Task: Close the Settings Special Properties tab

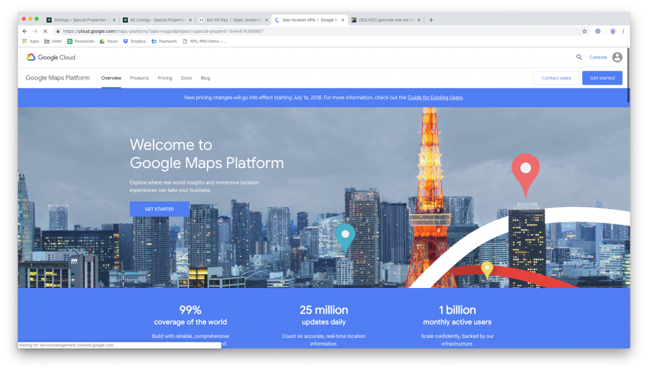Action: point(114,20)
